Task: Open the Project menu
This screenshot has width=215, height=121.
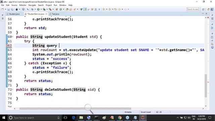Action: click(49, 5)
